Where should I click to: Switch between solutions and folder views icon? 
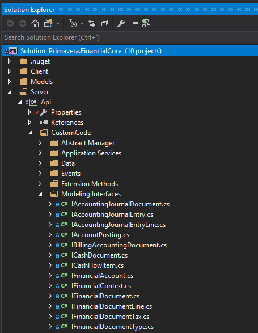48,23
